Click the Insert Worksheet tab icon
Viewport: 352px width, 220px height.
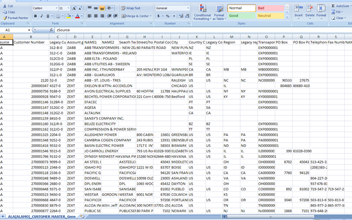click(x=82, y=216)
